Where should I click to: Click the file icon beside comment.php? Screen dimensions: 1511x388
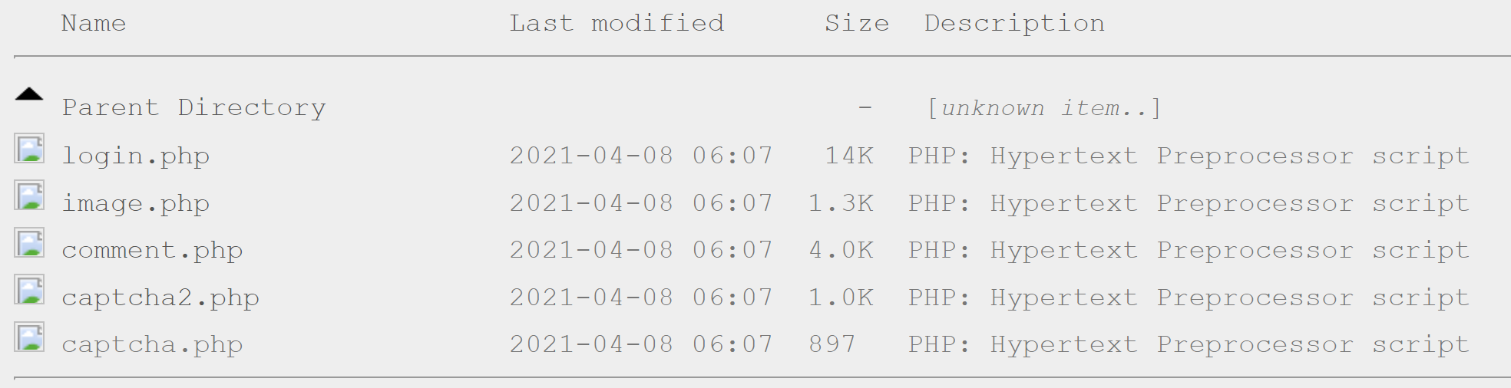tap(30, 243)
